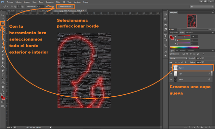Open the Tipo layer filter dropdown

174,54
